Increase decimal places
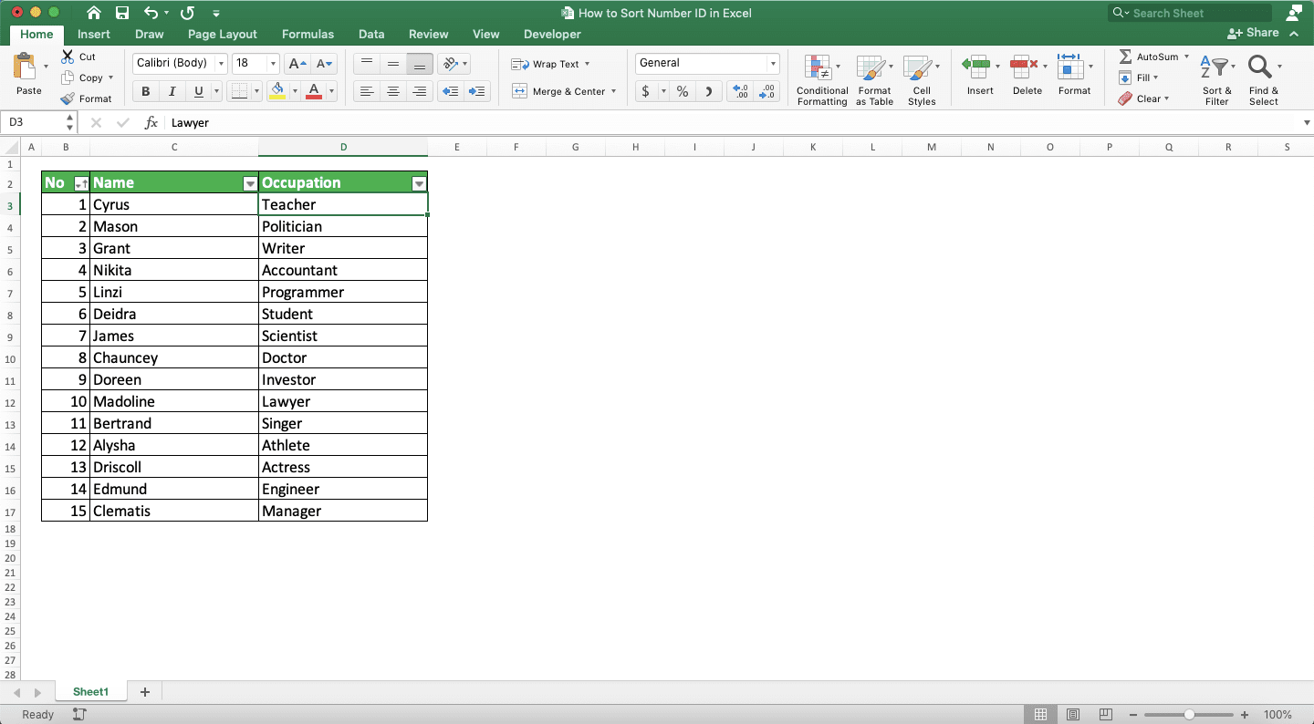 740,91
